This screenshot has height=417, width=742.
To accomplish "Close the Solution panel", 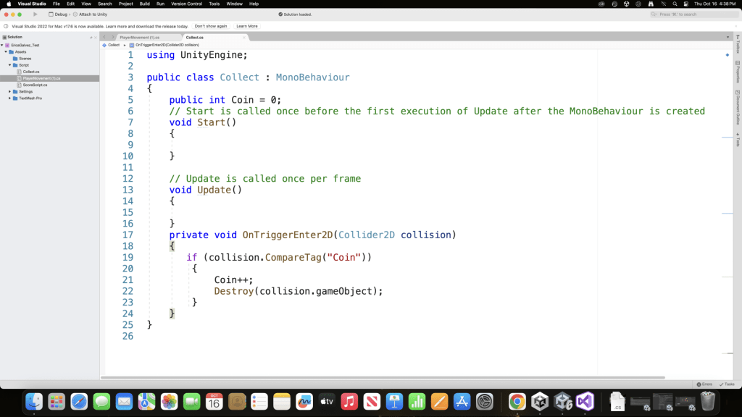I will click(95, 37).
